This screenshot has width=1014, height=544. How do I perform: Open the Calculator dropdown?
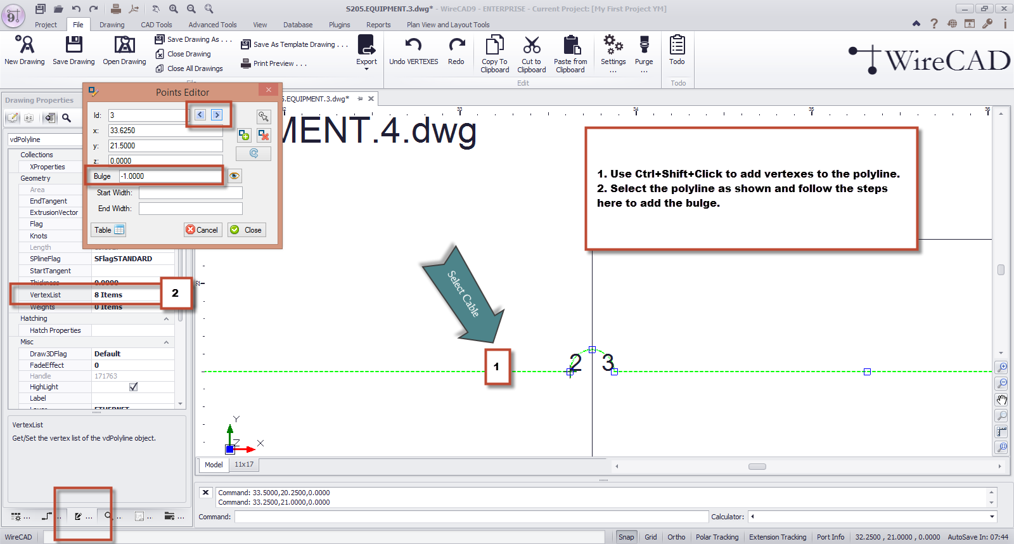(992, 517)
